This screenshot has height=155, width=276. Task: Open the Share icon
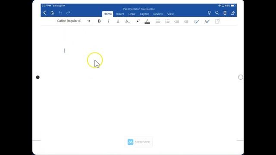pos(233,12)
